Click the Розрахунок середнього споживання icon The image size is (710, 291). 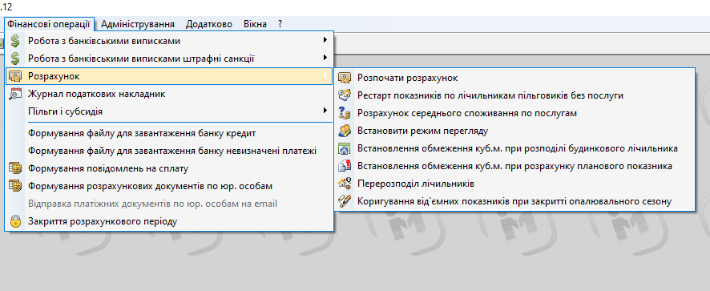[345, 113]
